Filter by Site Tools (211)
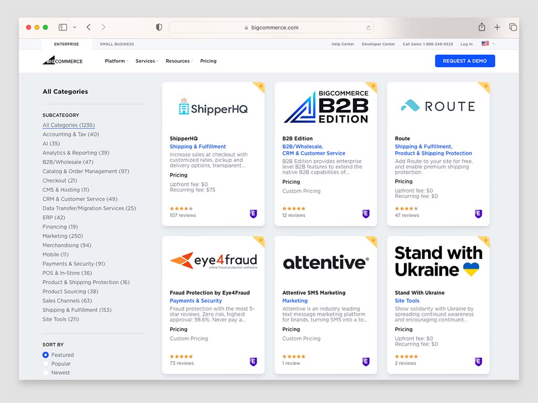 (61, 319)
